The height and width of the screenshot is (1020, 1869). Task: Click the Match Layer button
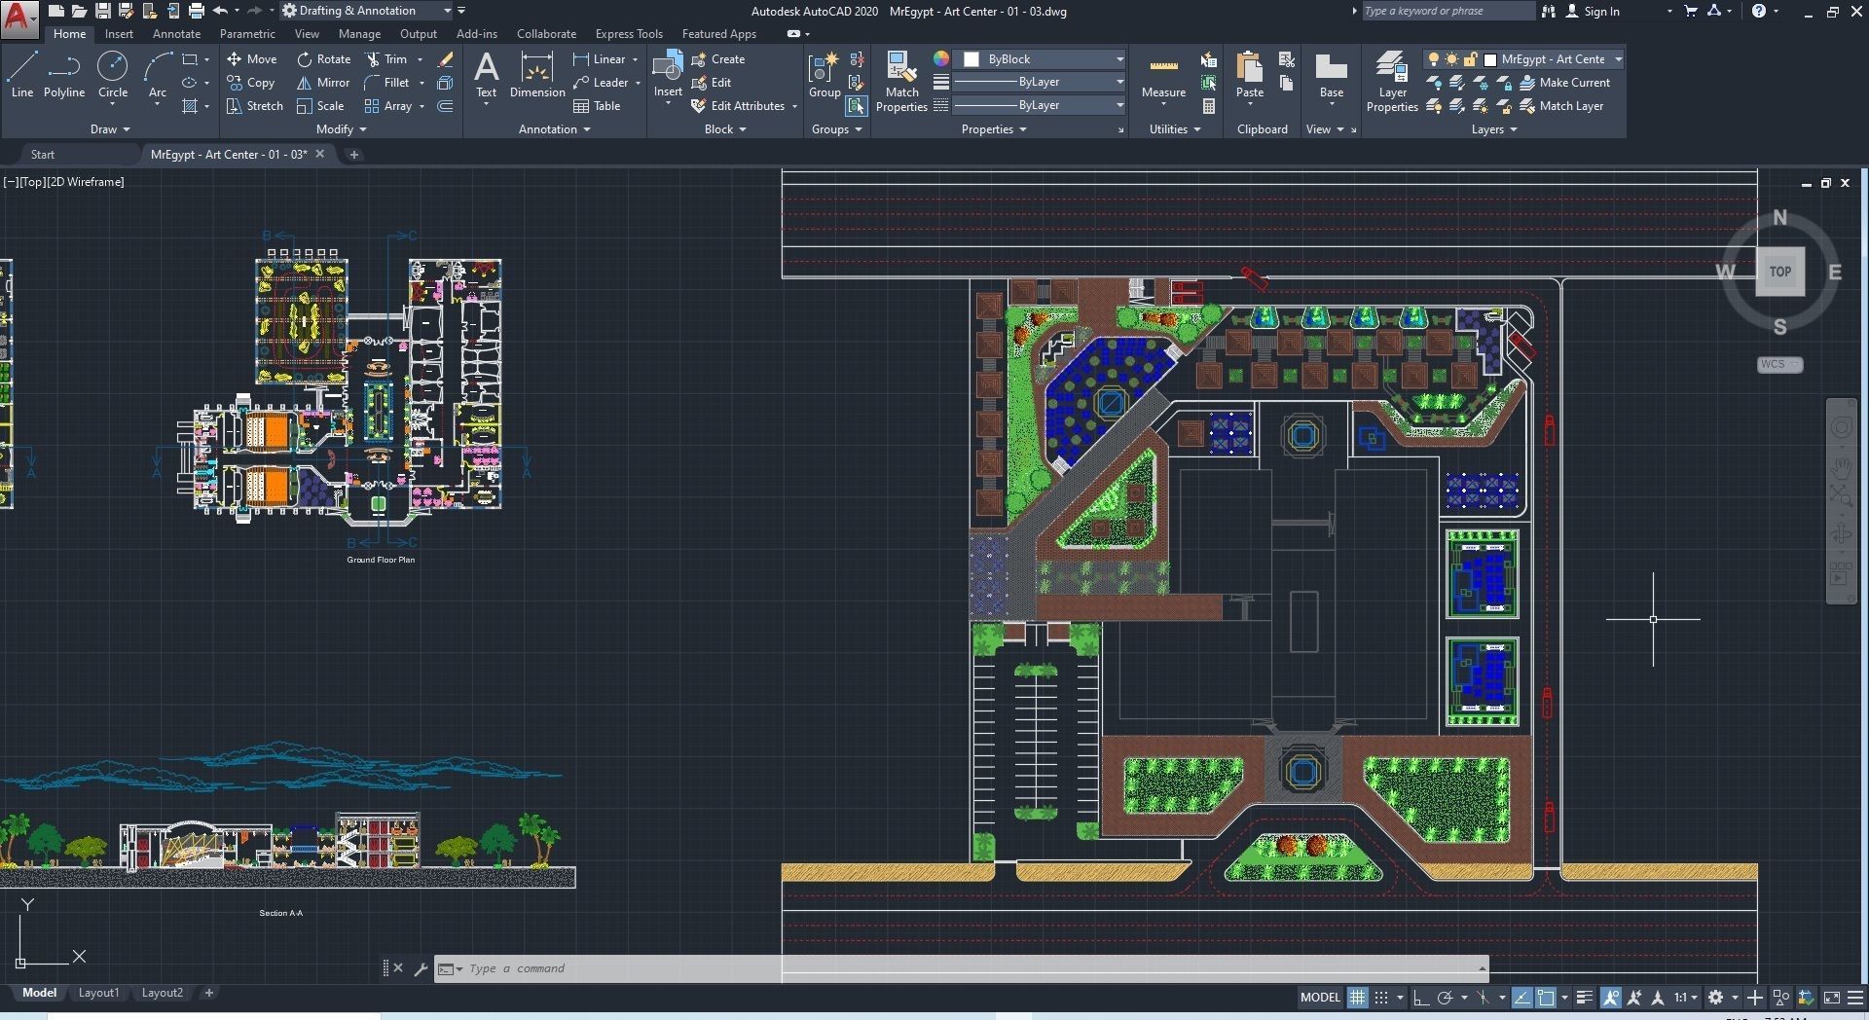(1561, 106)
